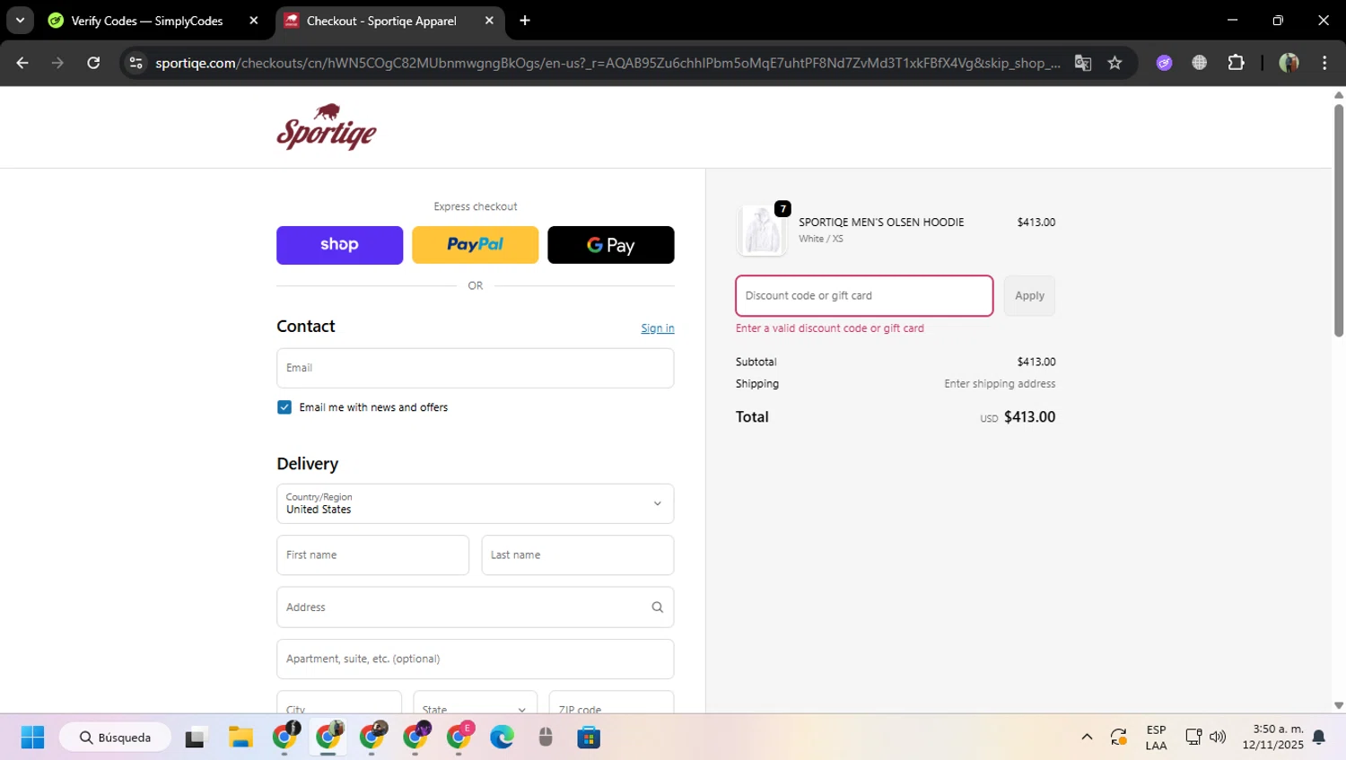Switch the ESP LAA input language
This screenshot has width=1346, height=760.
1156,738
